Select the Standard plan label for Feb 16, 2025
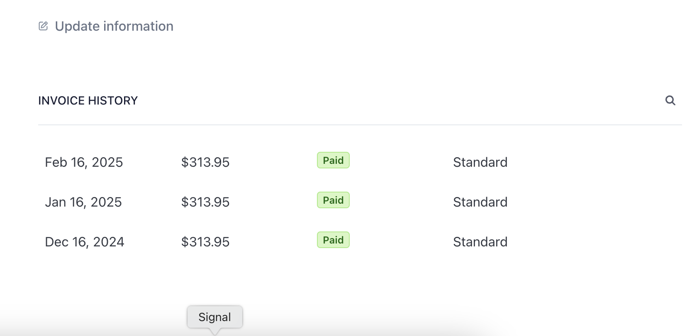 click(x=480, y=162)
